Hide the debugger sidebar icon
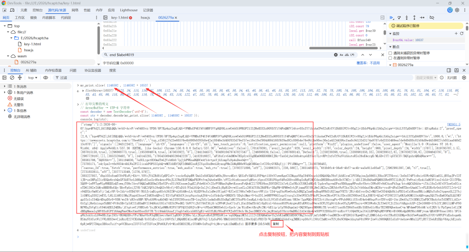The height and width of the screenshot is (252, 469). (382, 18)
